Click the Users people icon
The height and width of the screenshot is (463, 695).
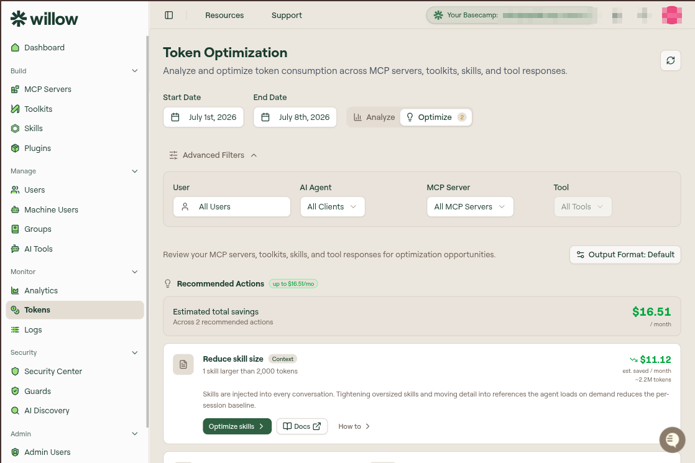[15, 190]
